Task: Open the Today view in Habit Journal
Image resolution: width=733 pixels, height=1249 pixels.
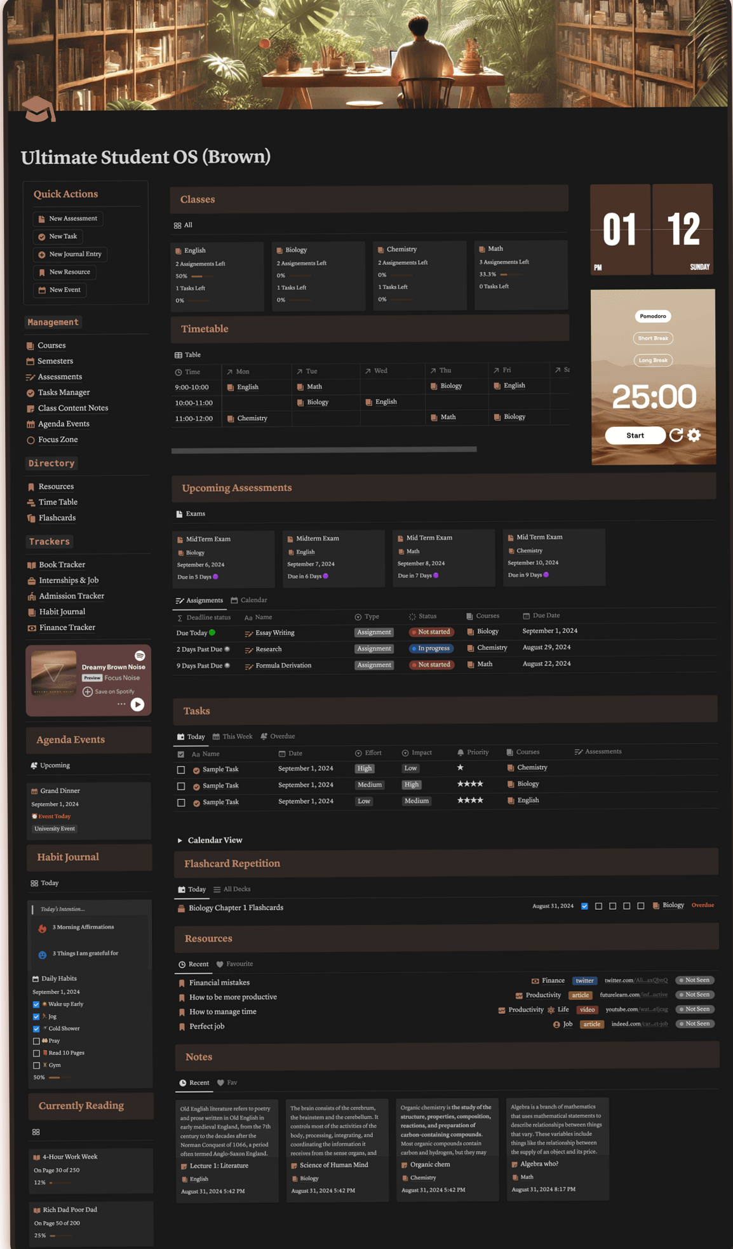Action: [x=44, y=883]
